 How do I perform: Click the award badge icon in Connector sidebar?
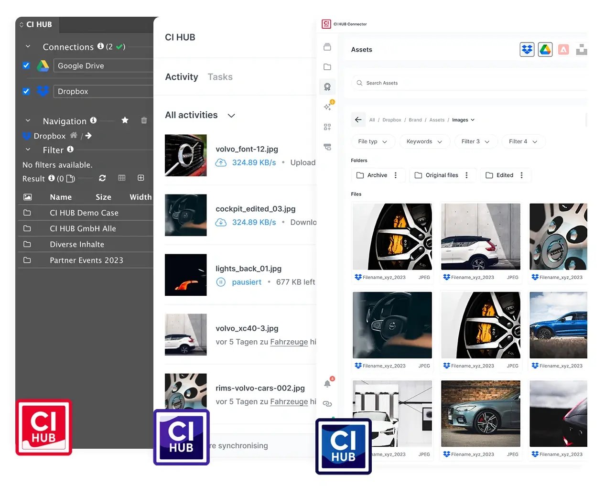tap(327, 87)
